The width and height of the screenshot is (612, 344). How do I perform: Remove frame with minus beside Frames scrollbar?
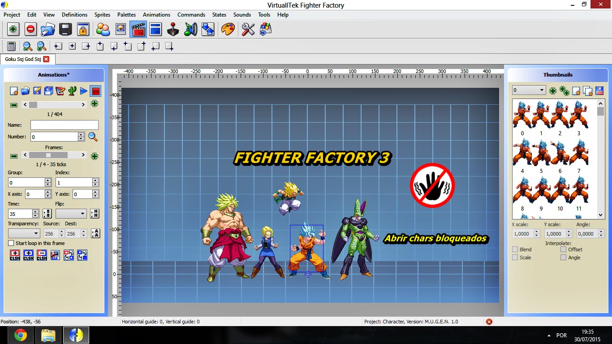click(14, 156)
